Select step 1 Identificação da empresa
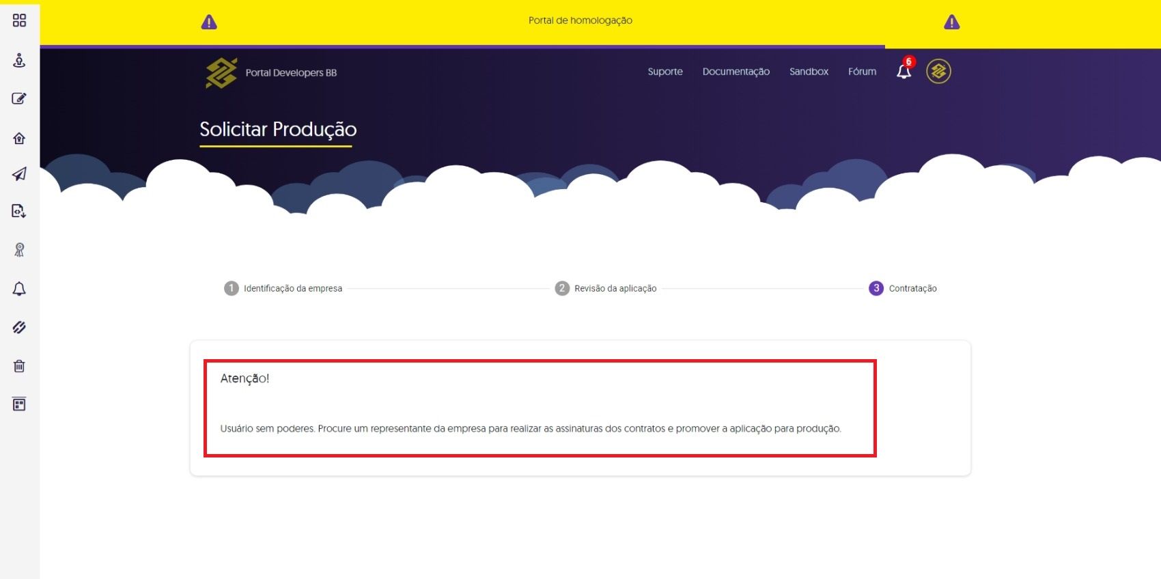The image size is (1161, 579). pyautogui.click(x=283, y=288)
